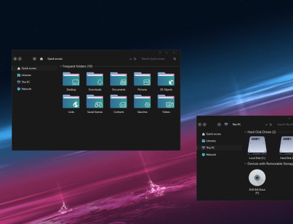This screenshot has width=293, height=224.
Task: Open the Links folder icon
Action: [71, 102]
